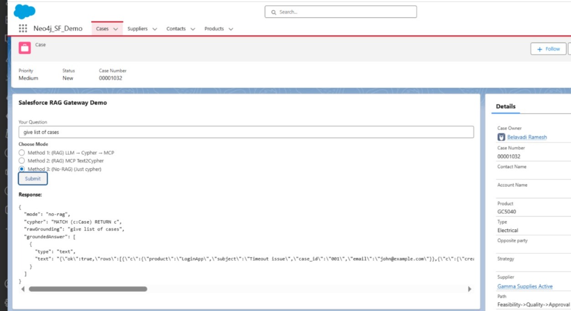
Task: Select Method 3 No-RAG Just cypher
Action: pos(21,169)
